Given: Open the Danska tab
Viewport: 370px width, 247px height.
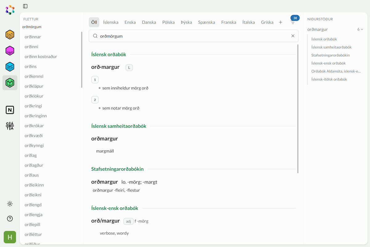Looking at the screenshot, I should pos(149,22).
